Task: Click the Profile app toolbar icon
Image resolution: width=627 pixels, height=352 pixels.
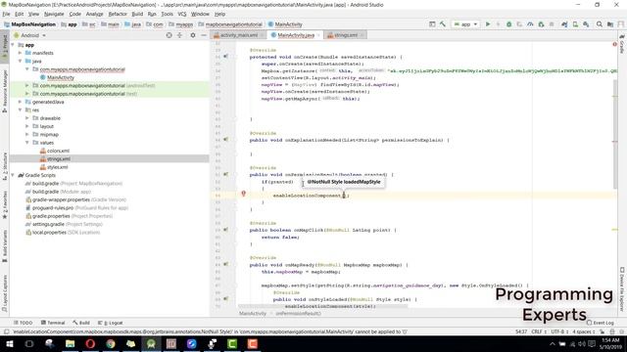Action: pos(530,24)
